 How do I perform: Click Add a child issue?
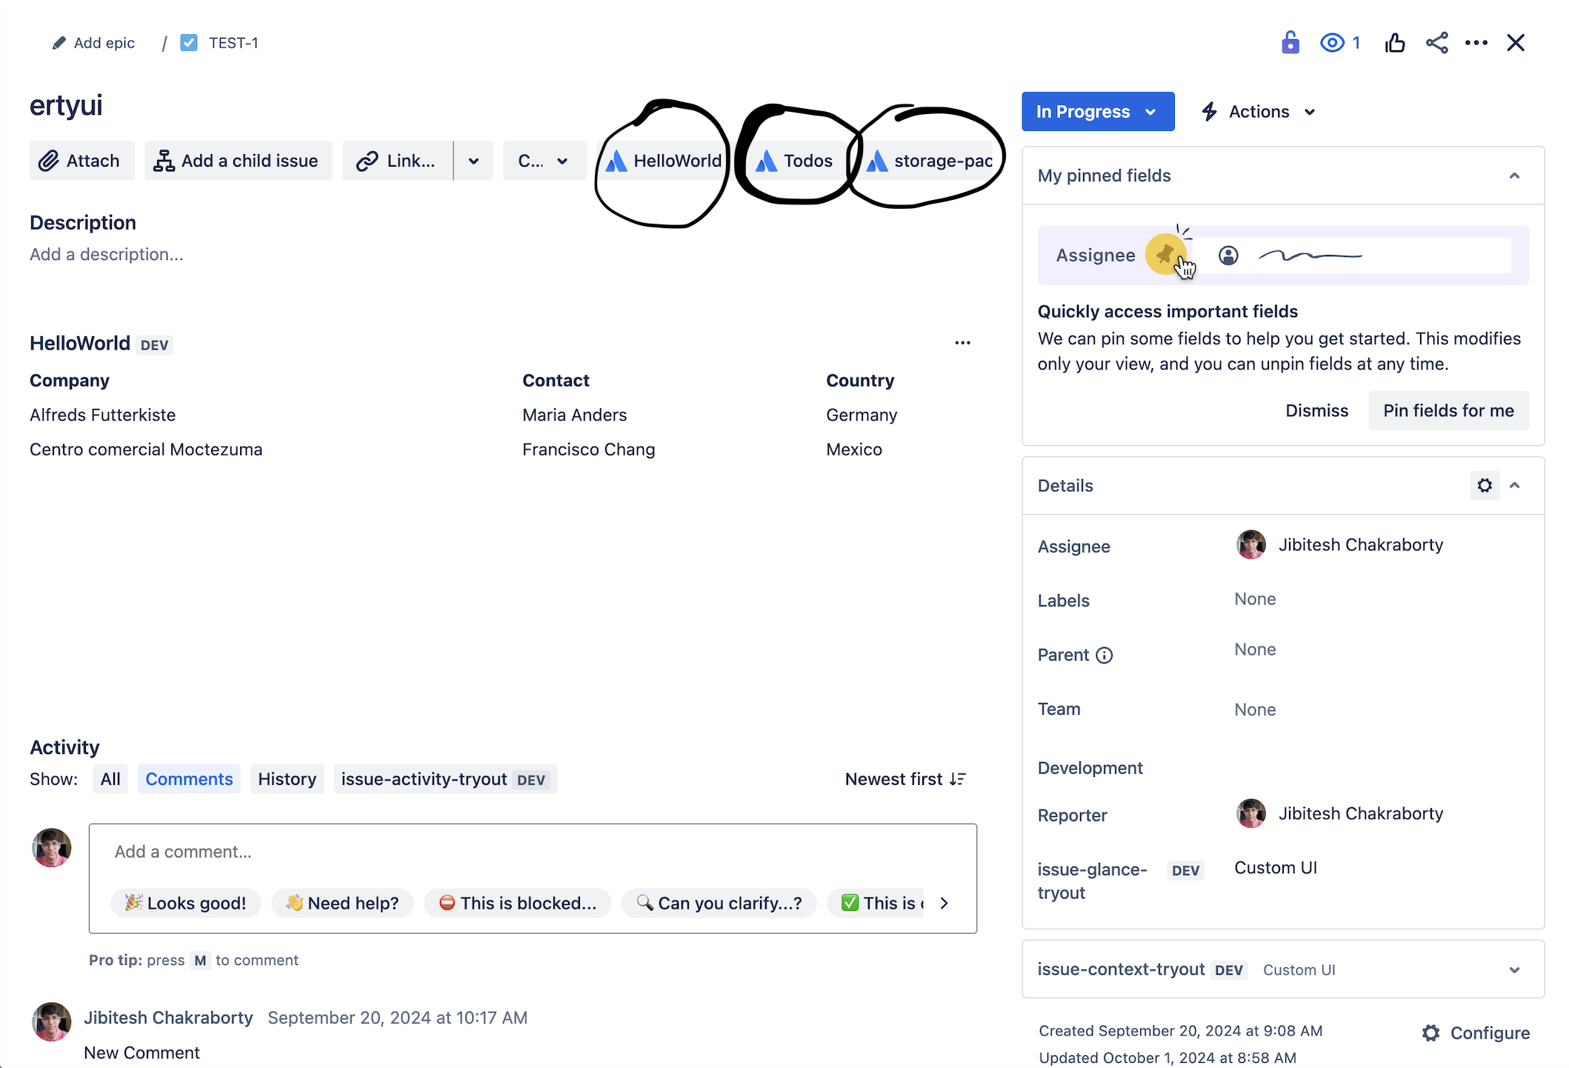point(238,161)
